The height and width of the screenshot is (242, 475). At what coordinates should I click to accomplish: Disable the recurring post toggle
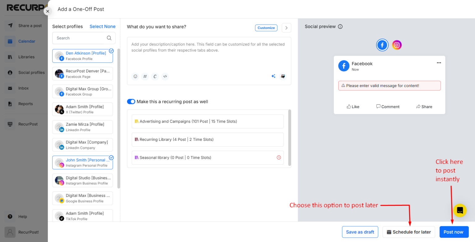tap(131, 102)
